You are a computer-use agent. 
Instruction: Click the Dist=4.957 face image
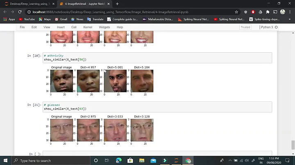coord(88,81)
